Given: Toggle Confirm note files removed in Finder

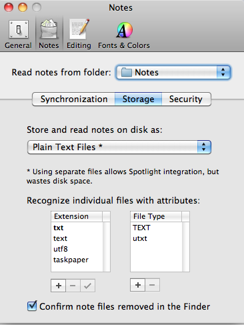Looking at the screenshot, I should point(32,306).
